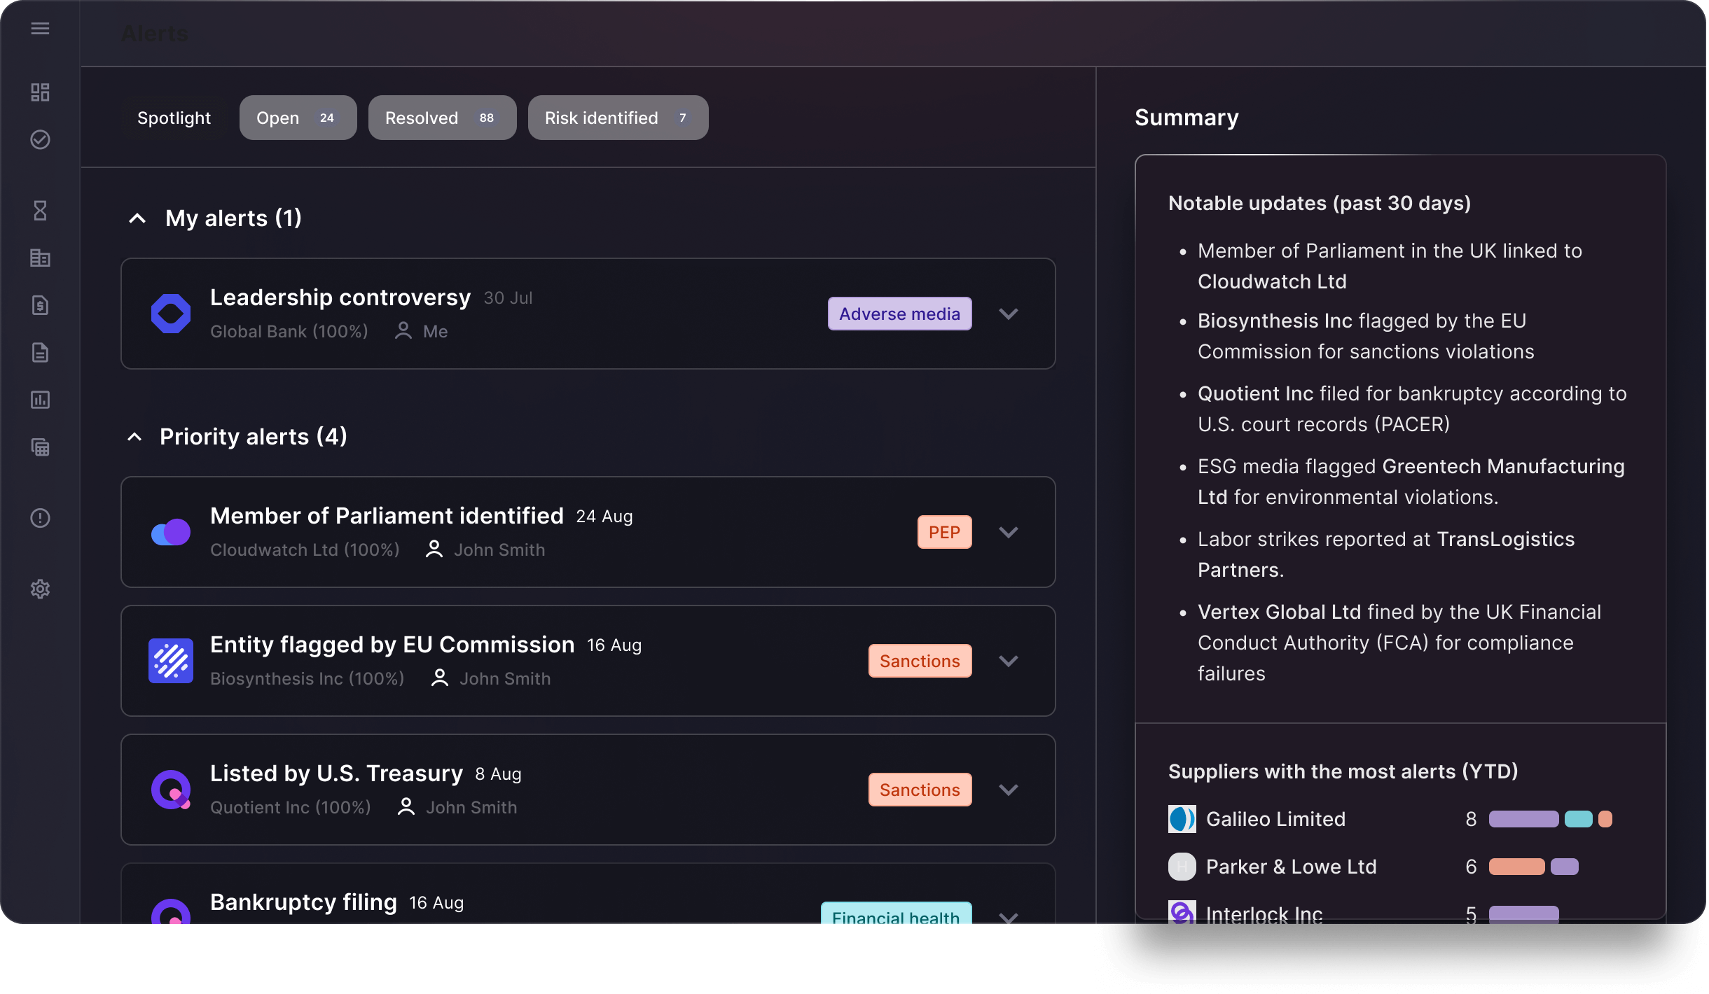Screen dimensions: 1709x994
Task: Collapse the My alerts section
Action: click(x=137, y=218)
